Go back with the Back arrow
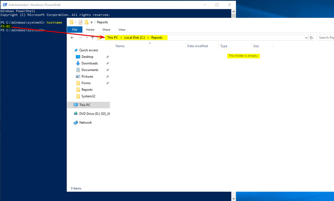 [72, 38]
